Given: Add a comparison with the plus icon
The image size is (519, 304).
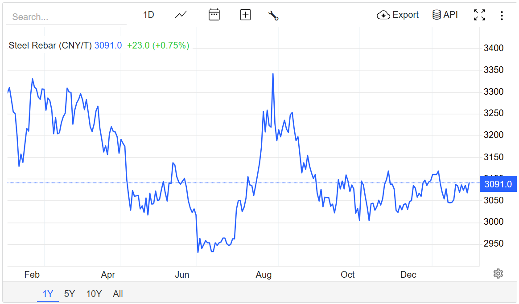Looking at the screenshot, I should 245,15.
